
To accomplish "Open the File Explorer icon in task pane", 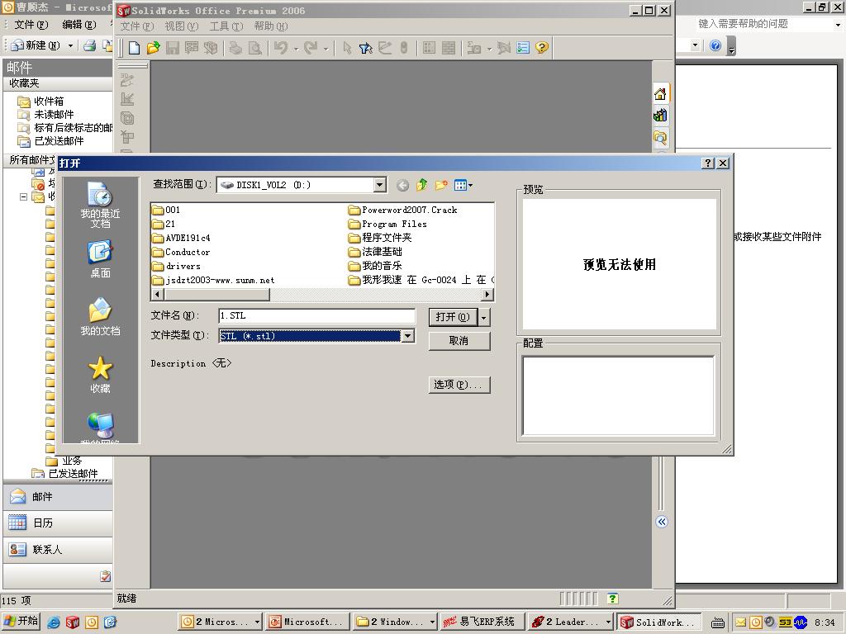I will [x=660, y=138].
